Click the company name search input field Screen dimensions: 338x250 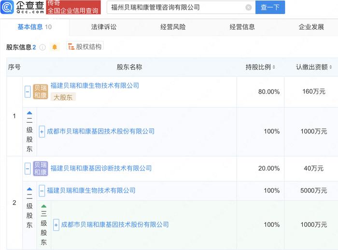(x=177, y=8)
